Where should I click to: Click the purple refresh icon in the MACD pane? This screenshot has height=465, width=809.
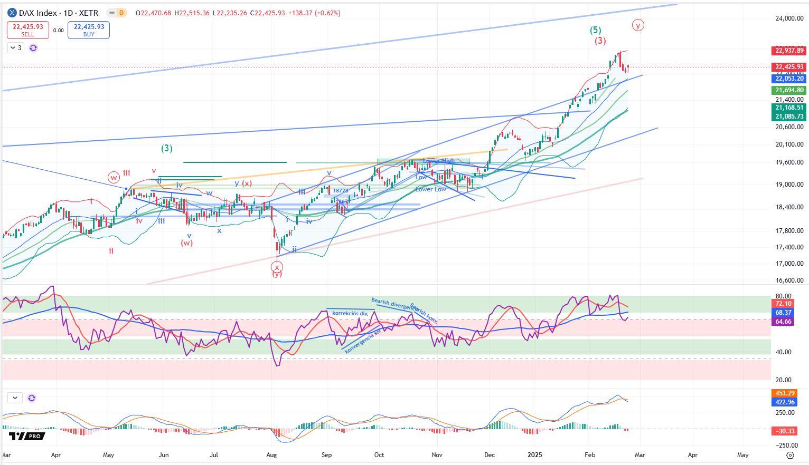point(32,398)
